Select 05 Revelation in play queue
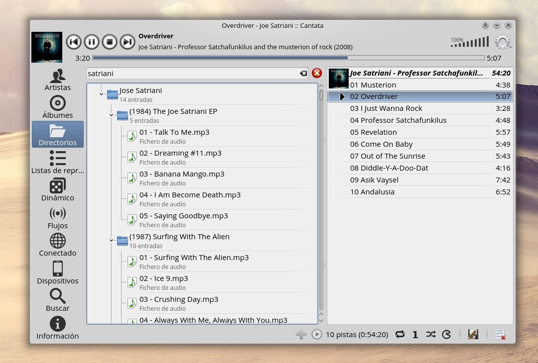538x363 pixels. click(x=373, y=132)
